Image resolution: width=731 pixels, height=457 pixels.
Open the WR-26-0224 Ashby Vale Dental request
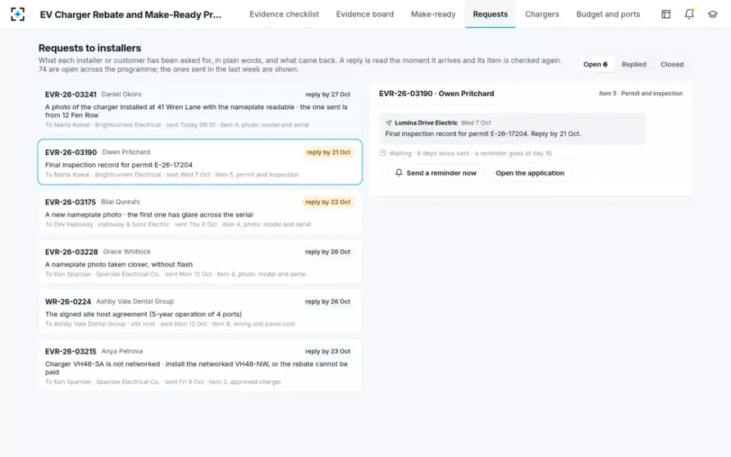200,312
